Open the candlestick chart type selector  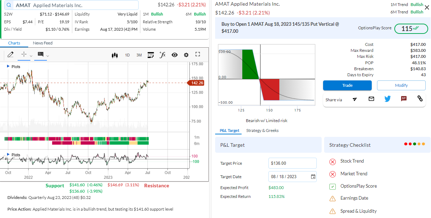(x=114, y=55)
